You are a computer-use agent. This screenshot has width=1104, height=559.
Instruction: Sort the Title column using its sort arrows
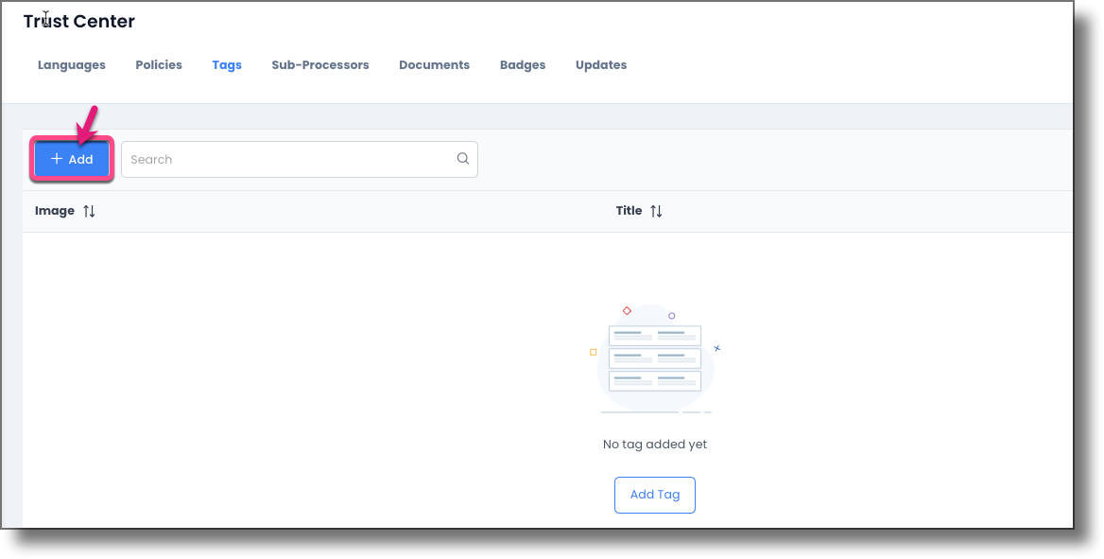click(x=655, y=210)
